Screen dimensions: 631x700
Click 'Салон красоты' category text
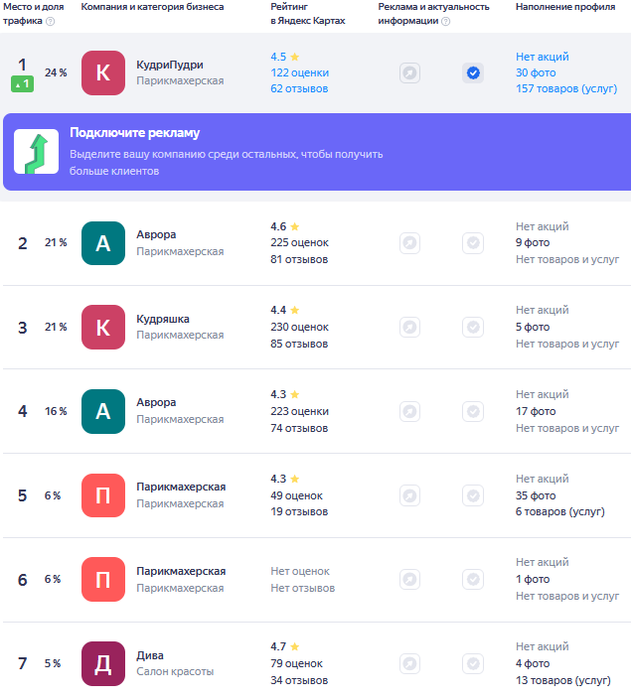point(175,672)
